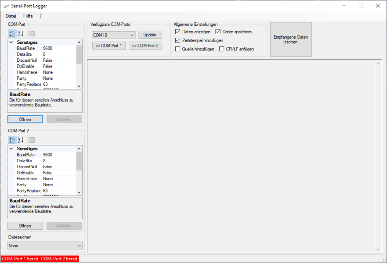Open the Datei menu
This screenshot has width=387, height=263.
point(11,16)
